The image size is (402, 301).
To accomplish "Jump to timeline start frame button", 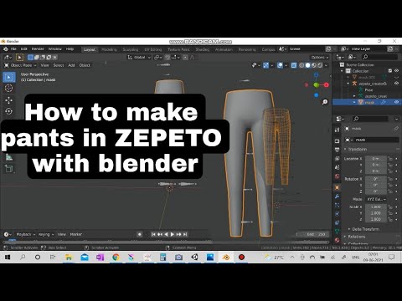I will pyautogui.click(x=153, y=234).
